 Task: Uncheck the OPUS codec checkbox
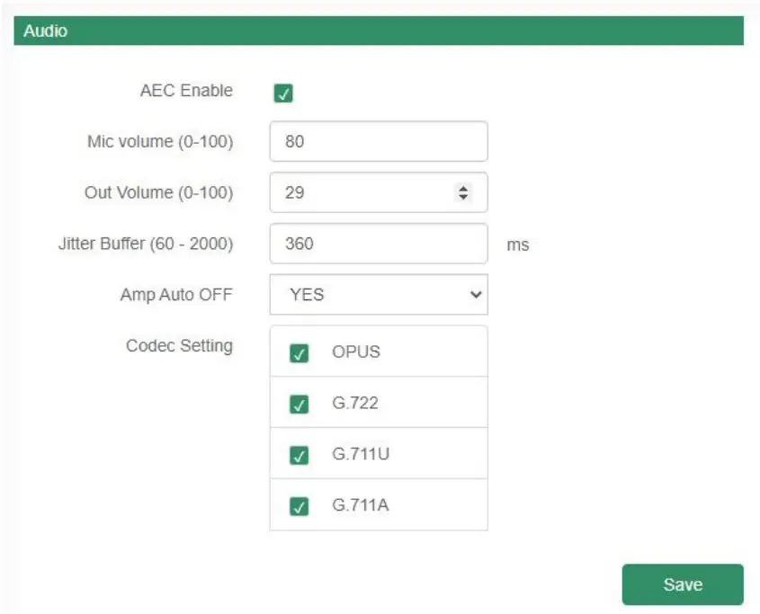[300, 353]
